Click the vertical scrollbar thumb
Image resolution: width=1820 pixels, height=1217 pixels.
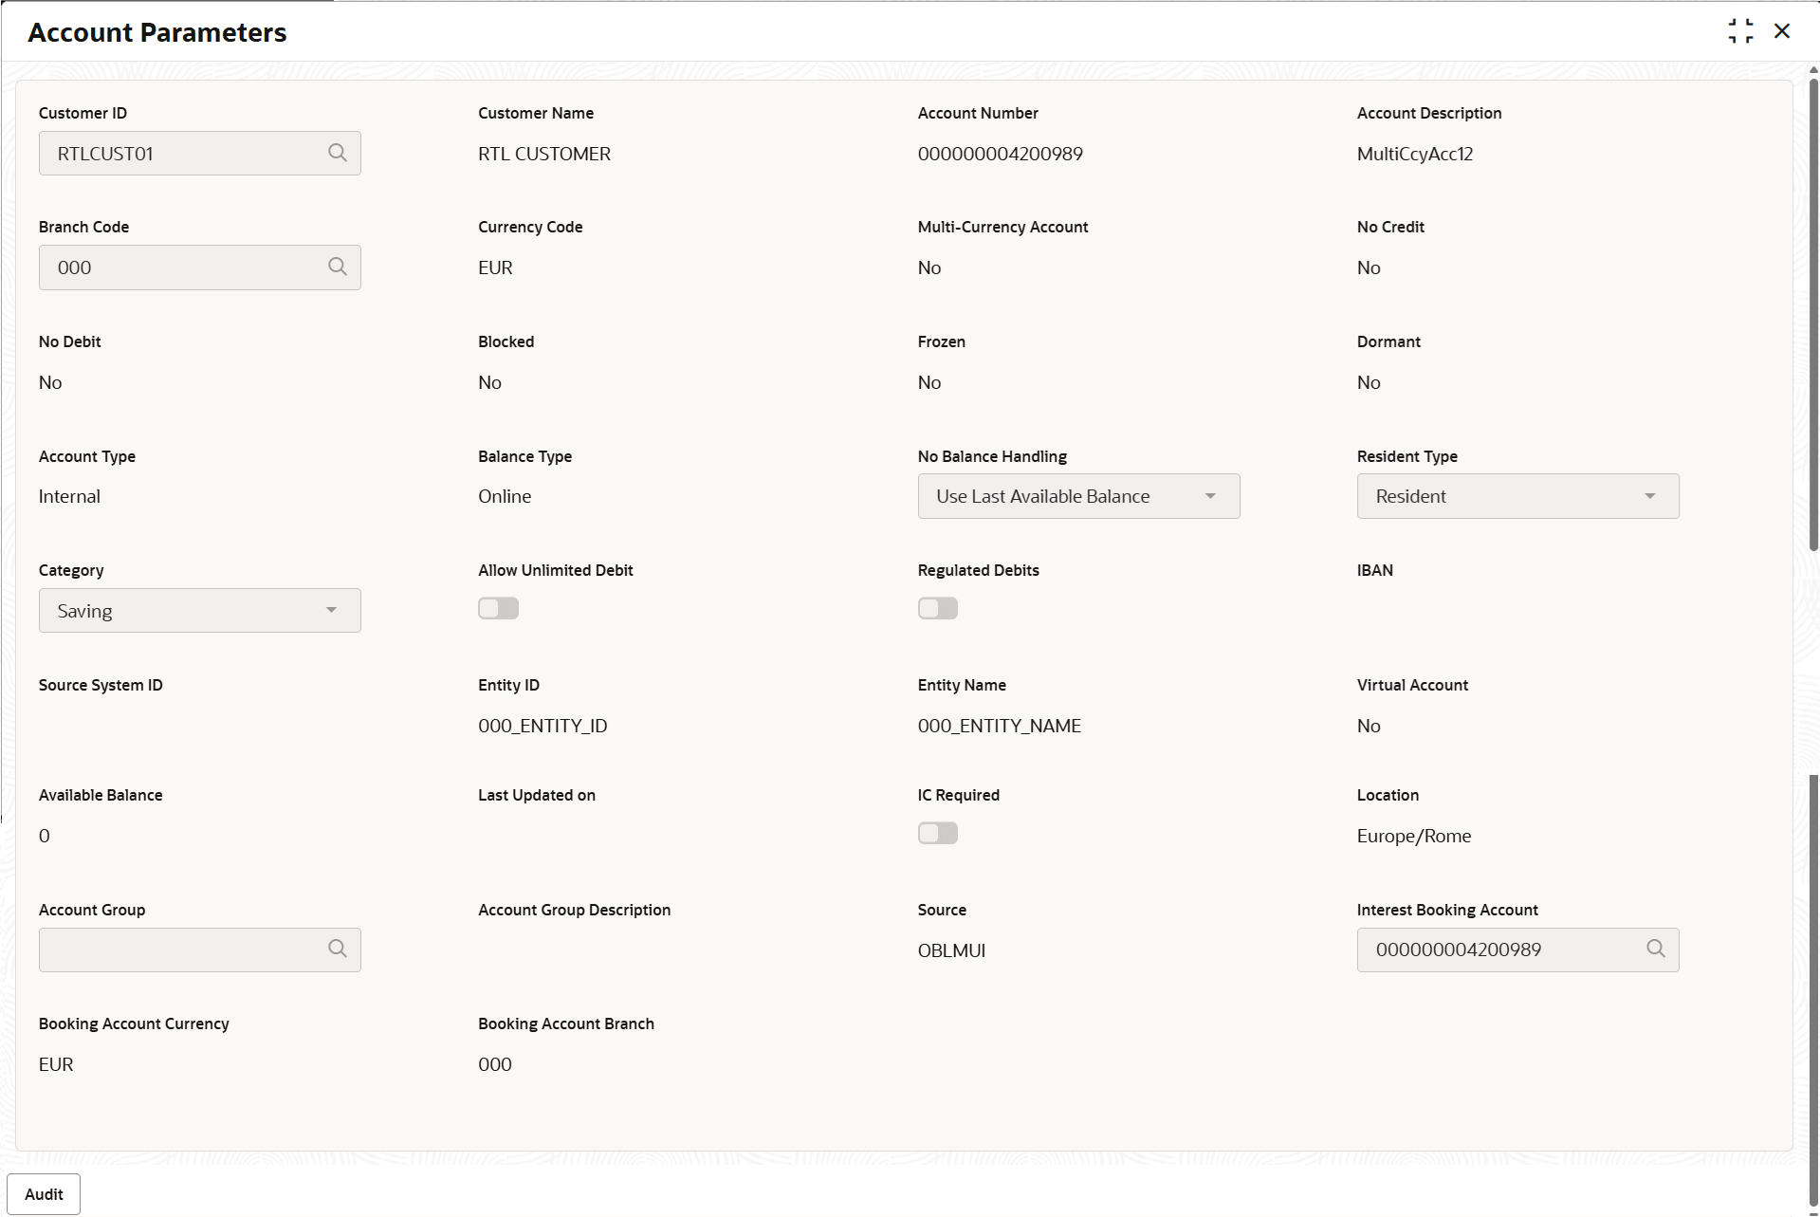pos(1813,313)
